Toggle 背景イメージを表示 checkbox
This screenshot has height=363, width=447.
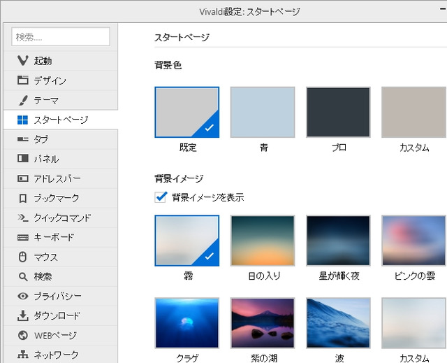coord(161,197)
